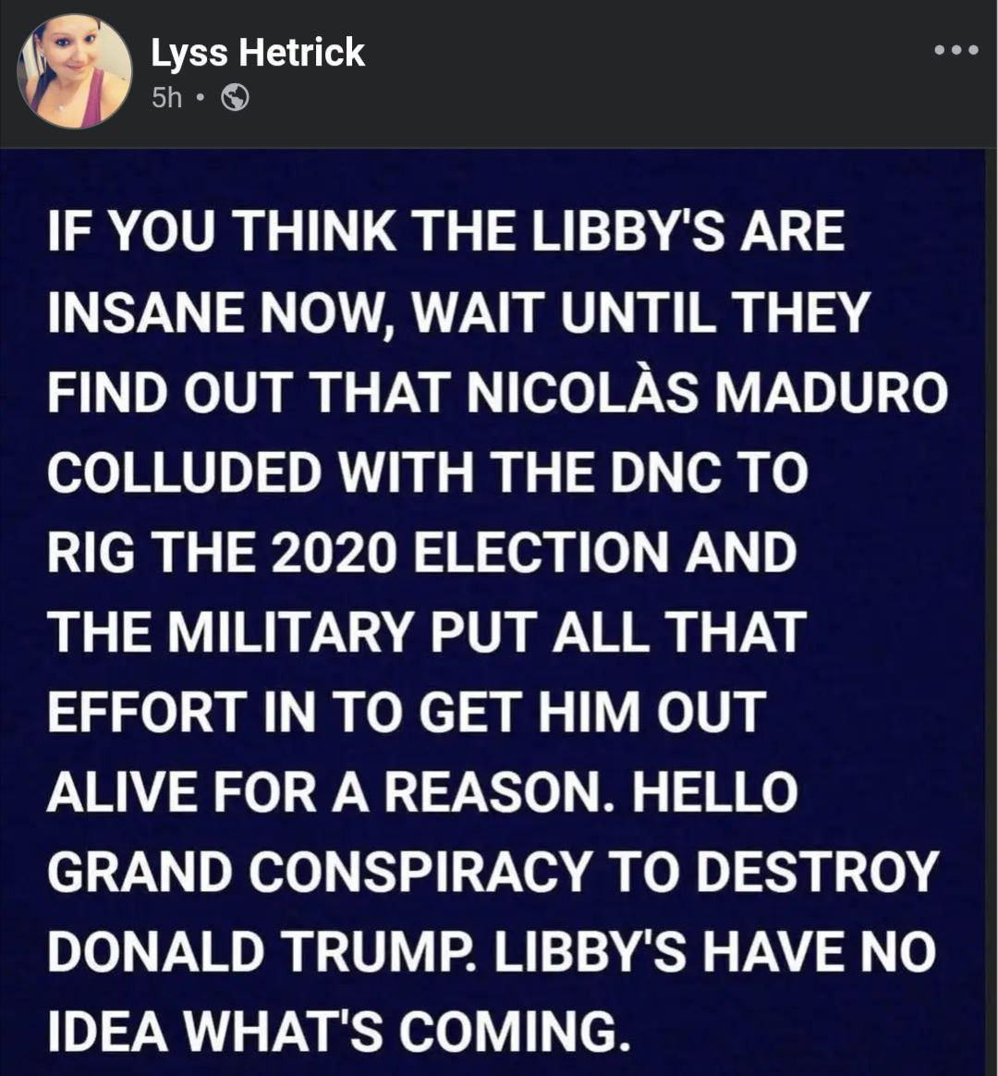This screenshot has width=998, height=1076.
Task: Click the phrase DONALD TRUMP in the post
Action: point(260,951)
